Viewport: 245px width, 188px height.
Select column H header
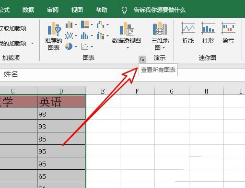coord(206,91)
